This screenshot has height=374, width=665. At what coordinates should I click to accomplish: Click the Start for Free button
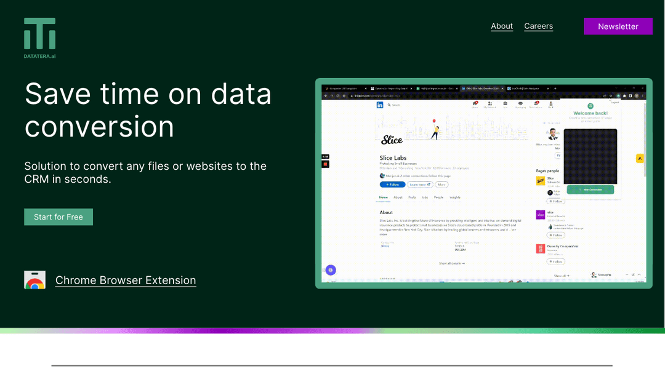point(58,217)
